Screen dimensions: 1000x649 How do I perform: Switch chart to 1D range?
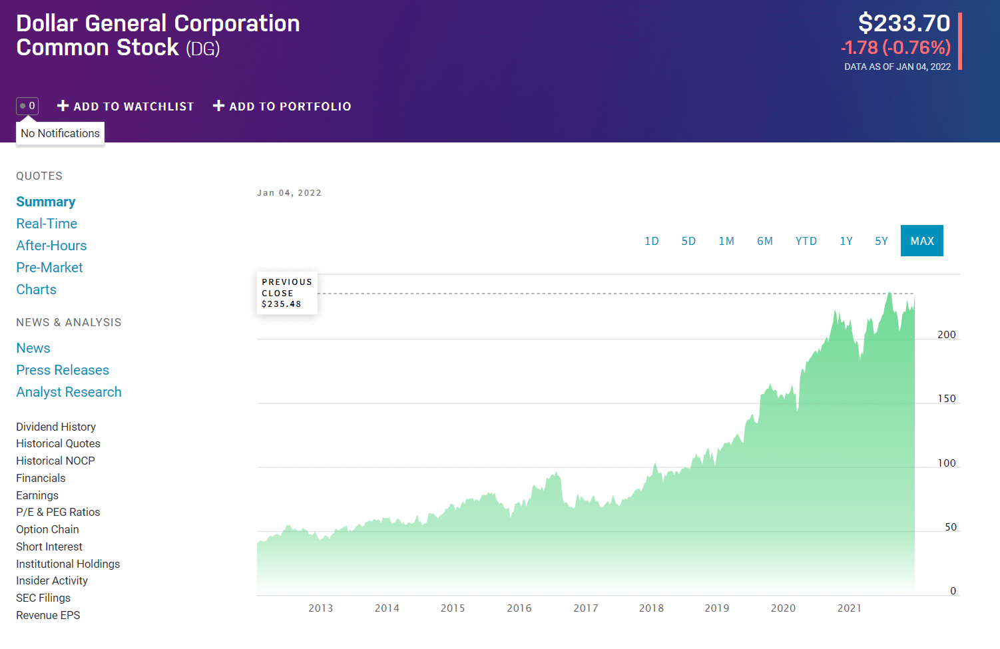click(652, 241)
